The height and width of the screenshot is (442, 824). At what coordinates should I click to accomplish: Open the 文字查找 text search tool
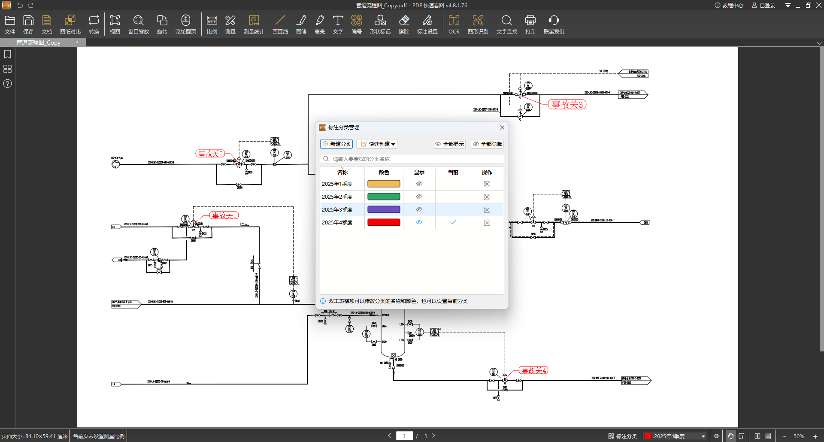[x=506, y=24]
